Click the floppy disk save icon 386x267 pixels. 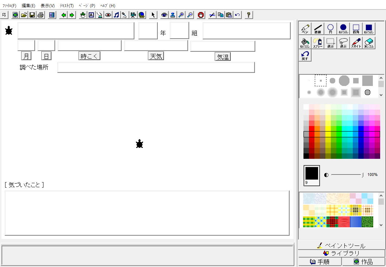(x=32, y=15)
